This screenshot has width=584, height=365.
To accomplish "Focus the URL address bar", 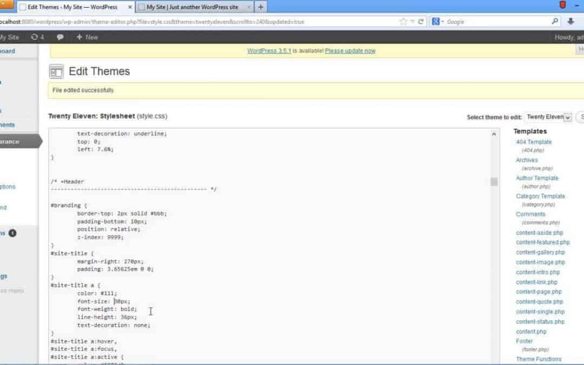I will point(197,22).
